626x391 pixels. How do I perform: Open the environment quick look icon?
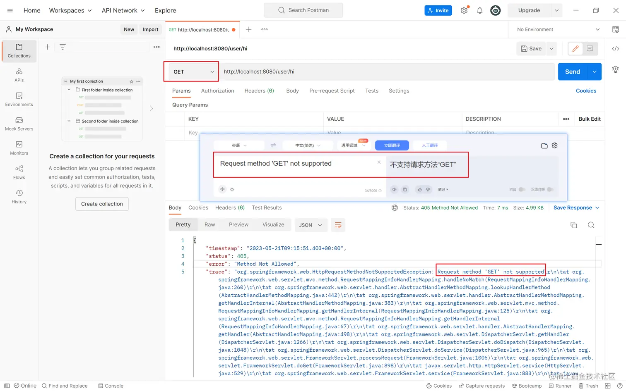click(616, 29)
